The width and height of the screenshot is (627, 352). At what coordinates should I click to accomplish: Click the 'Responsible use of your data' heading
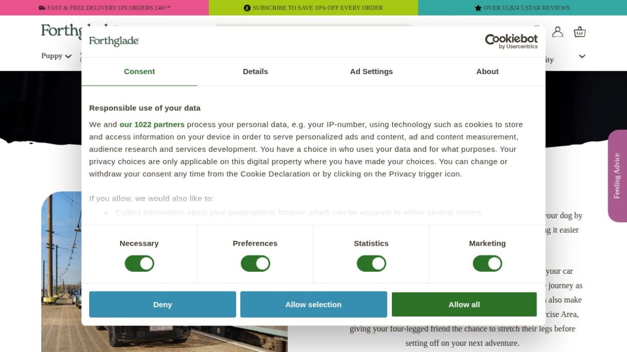145,108
